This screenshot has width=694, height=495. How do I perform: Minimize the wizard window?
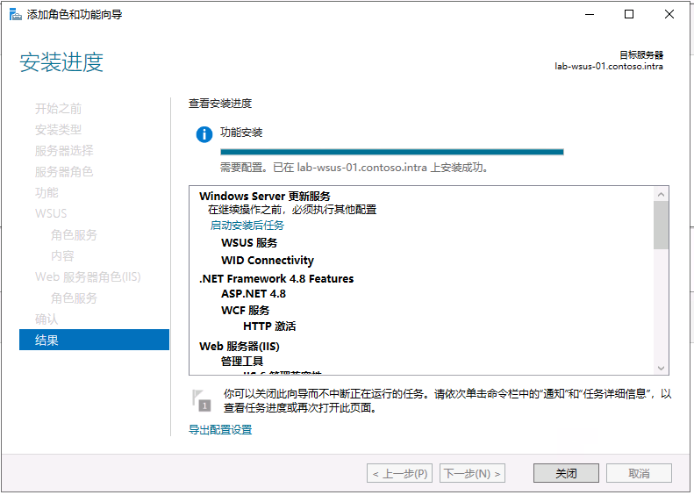[589, 14]
